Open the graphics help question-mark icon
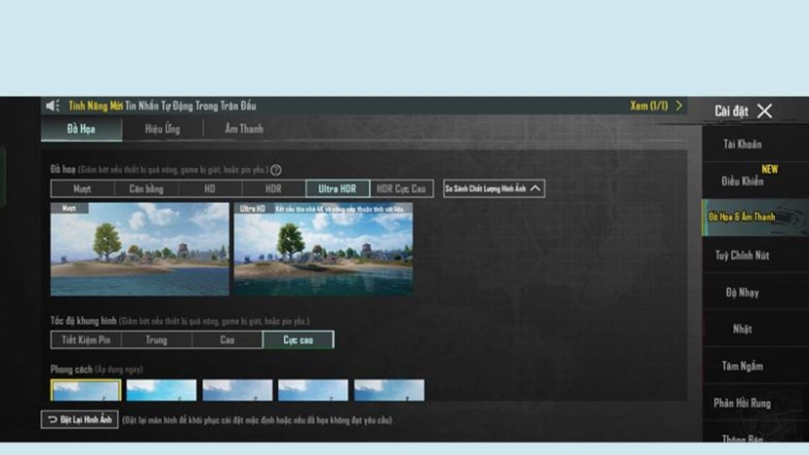This screenshot has width=809, height=455. (276, 171)
